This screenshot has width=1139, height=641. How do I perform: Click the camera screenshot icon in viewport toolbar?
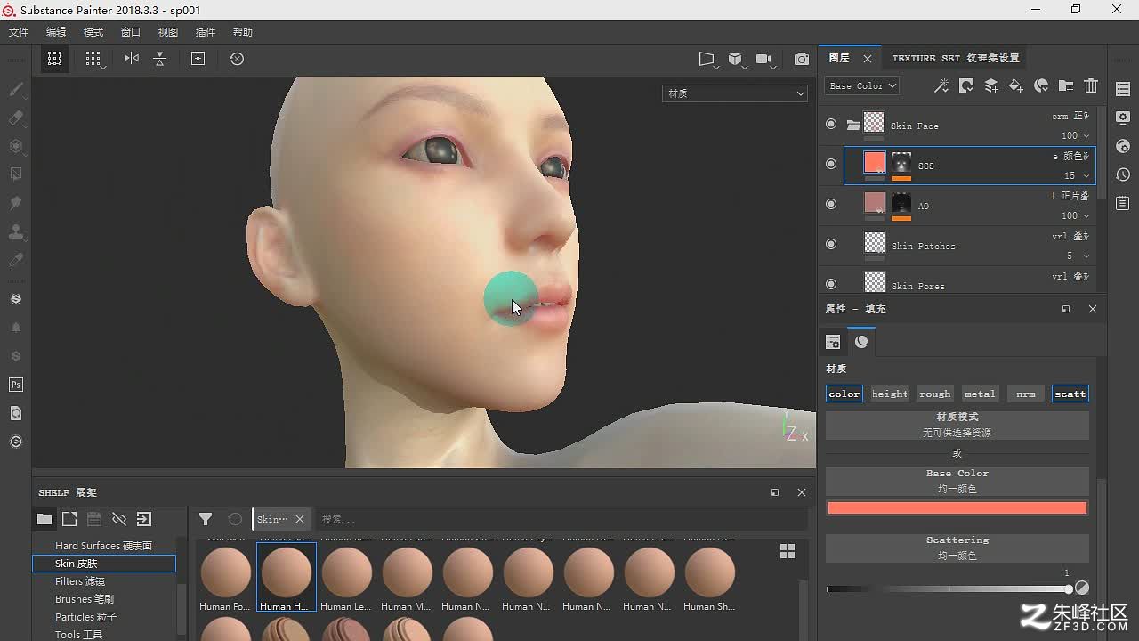(x=802, y=59)
